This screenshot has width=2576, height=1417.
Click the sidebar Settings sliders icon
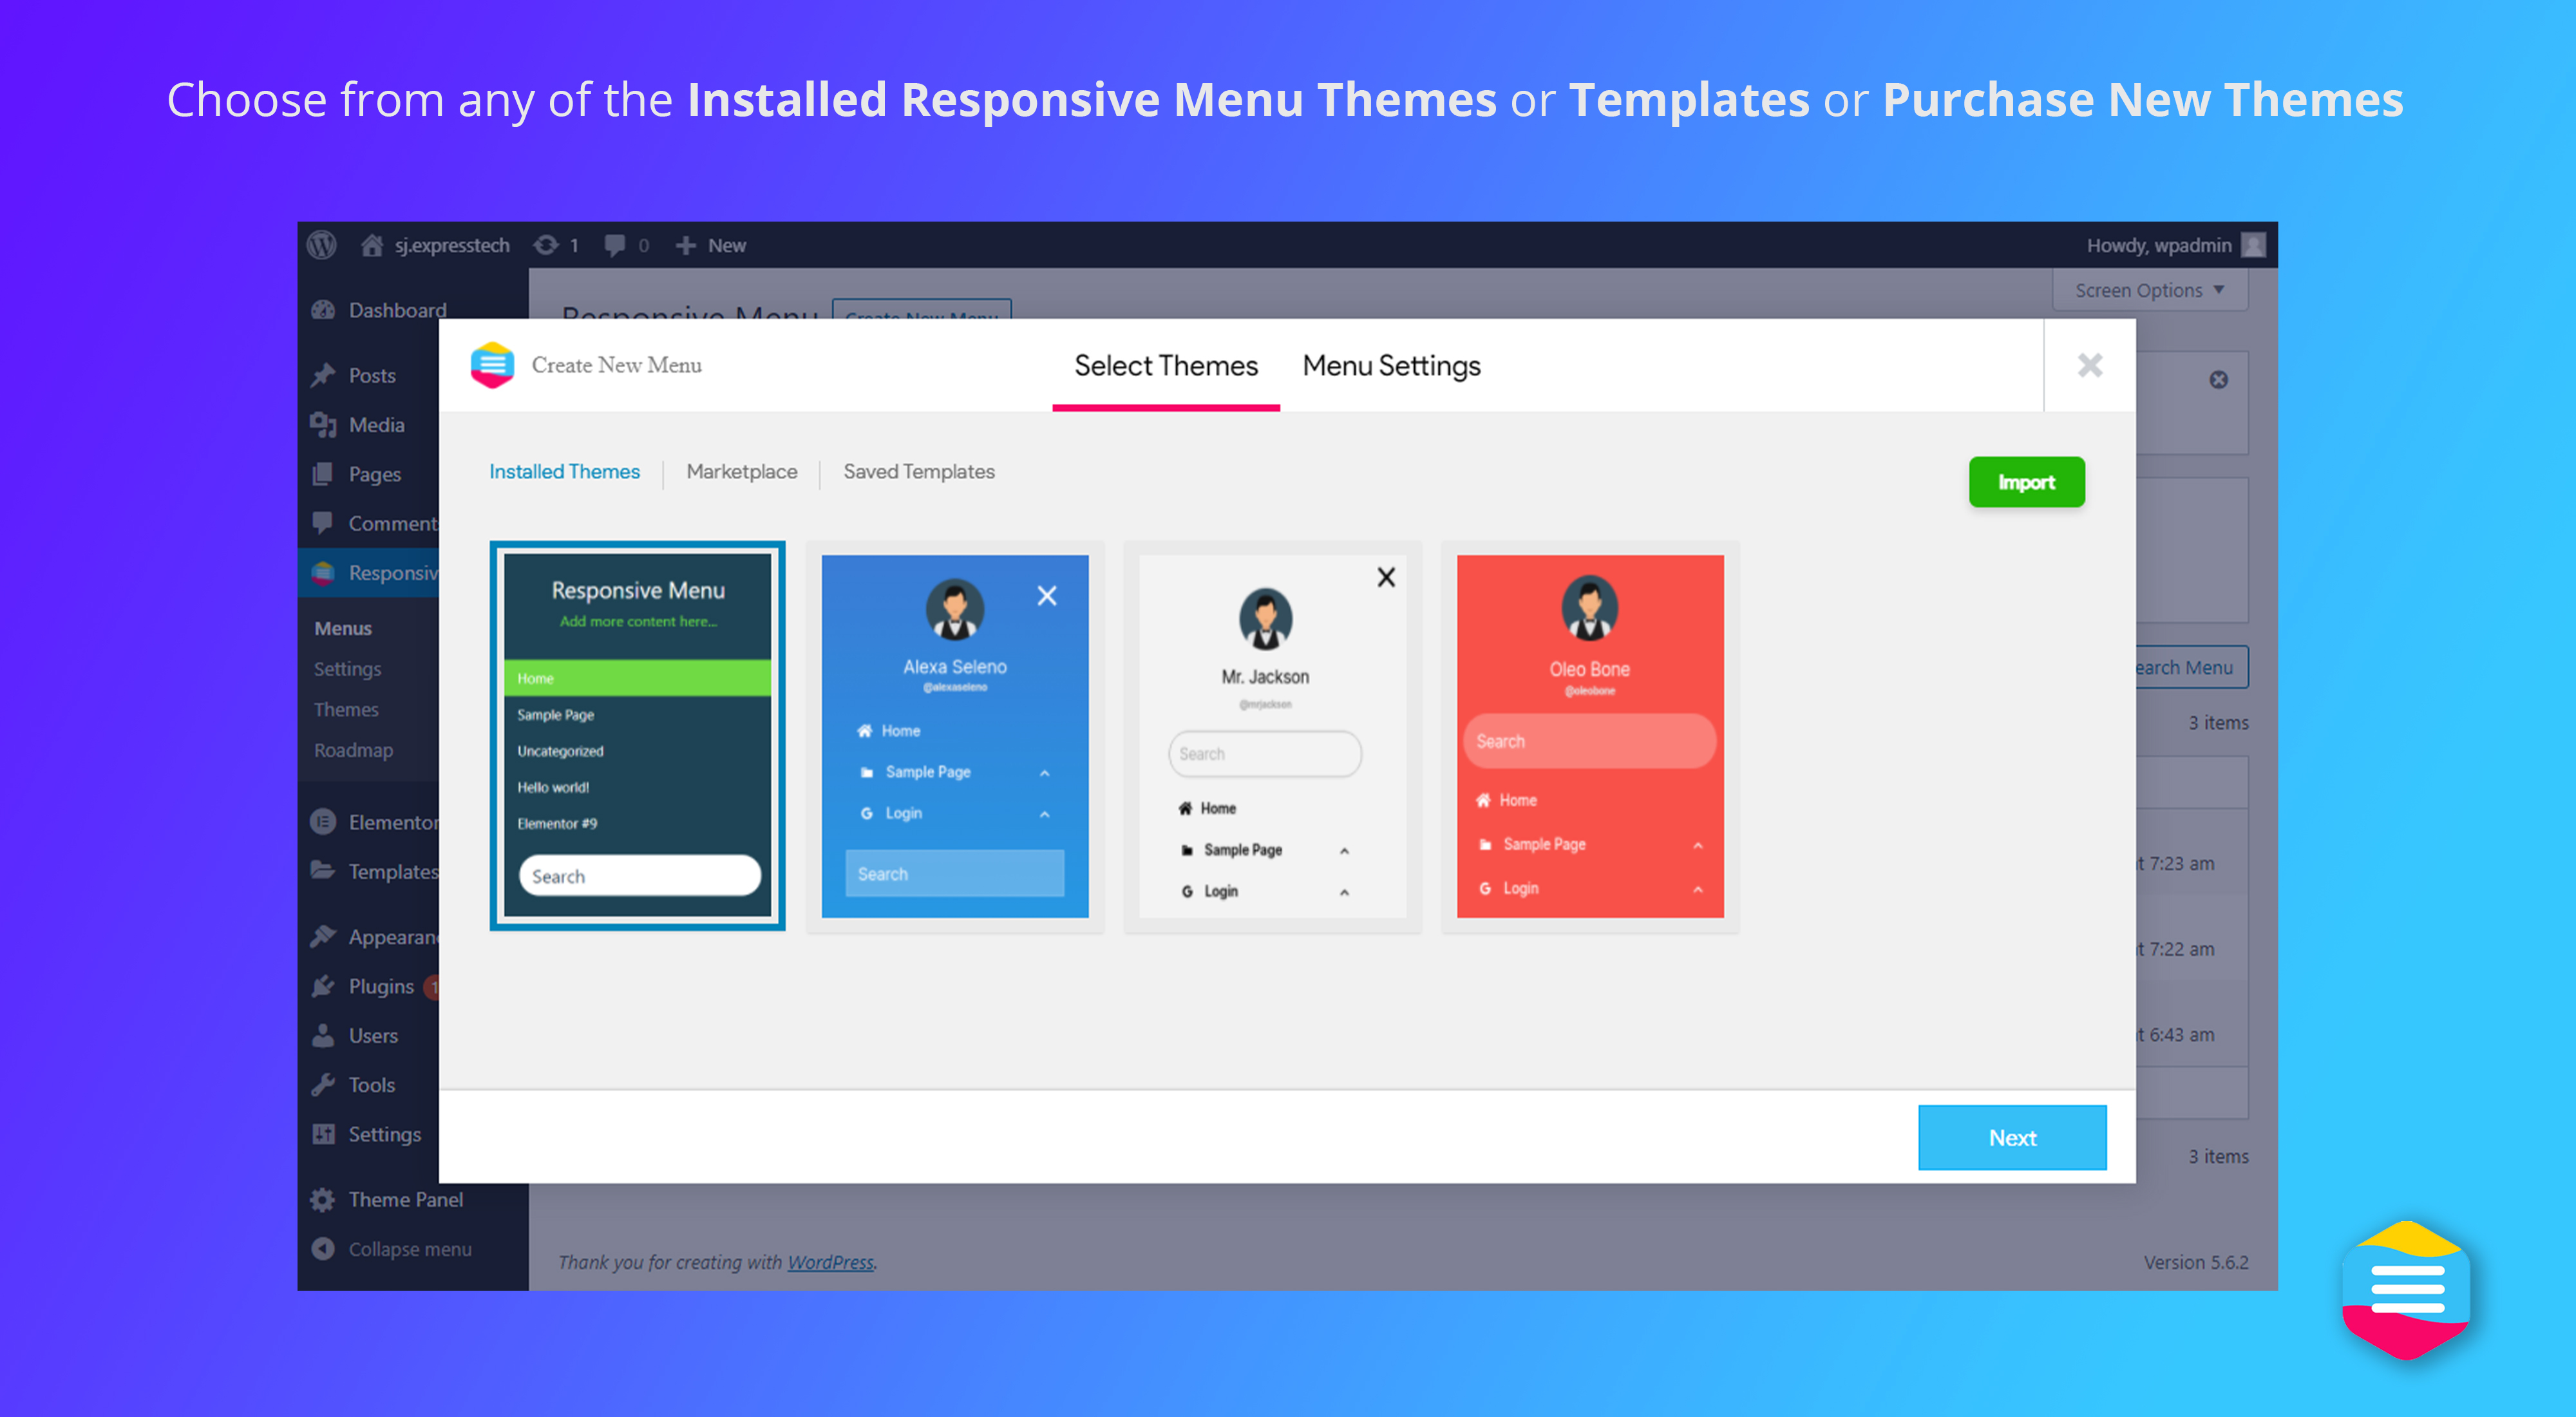coord(323,1134)
